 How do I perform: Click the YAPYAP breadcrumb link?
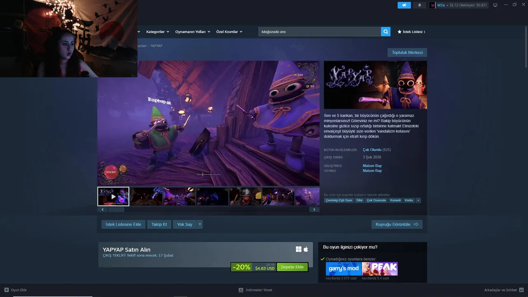point(156,46)
